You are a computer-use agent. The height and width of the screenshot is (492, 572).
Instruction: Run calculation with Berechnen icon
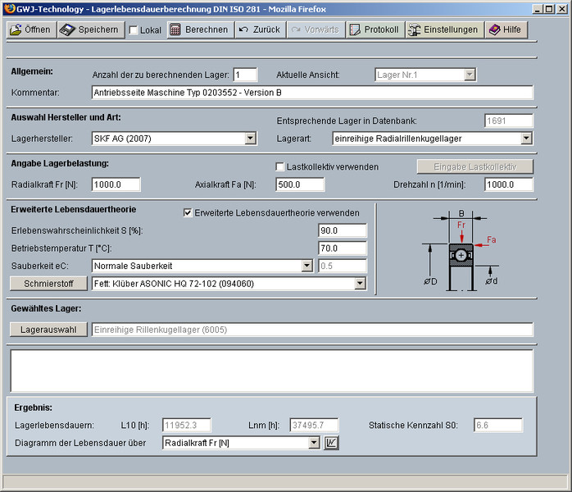tap(175, 30)
